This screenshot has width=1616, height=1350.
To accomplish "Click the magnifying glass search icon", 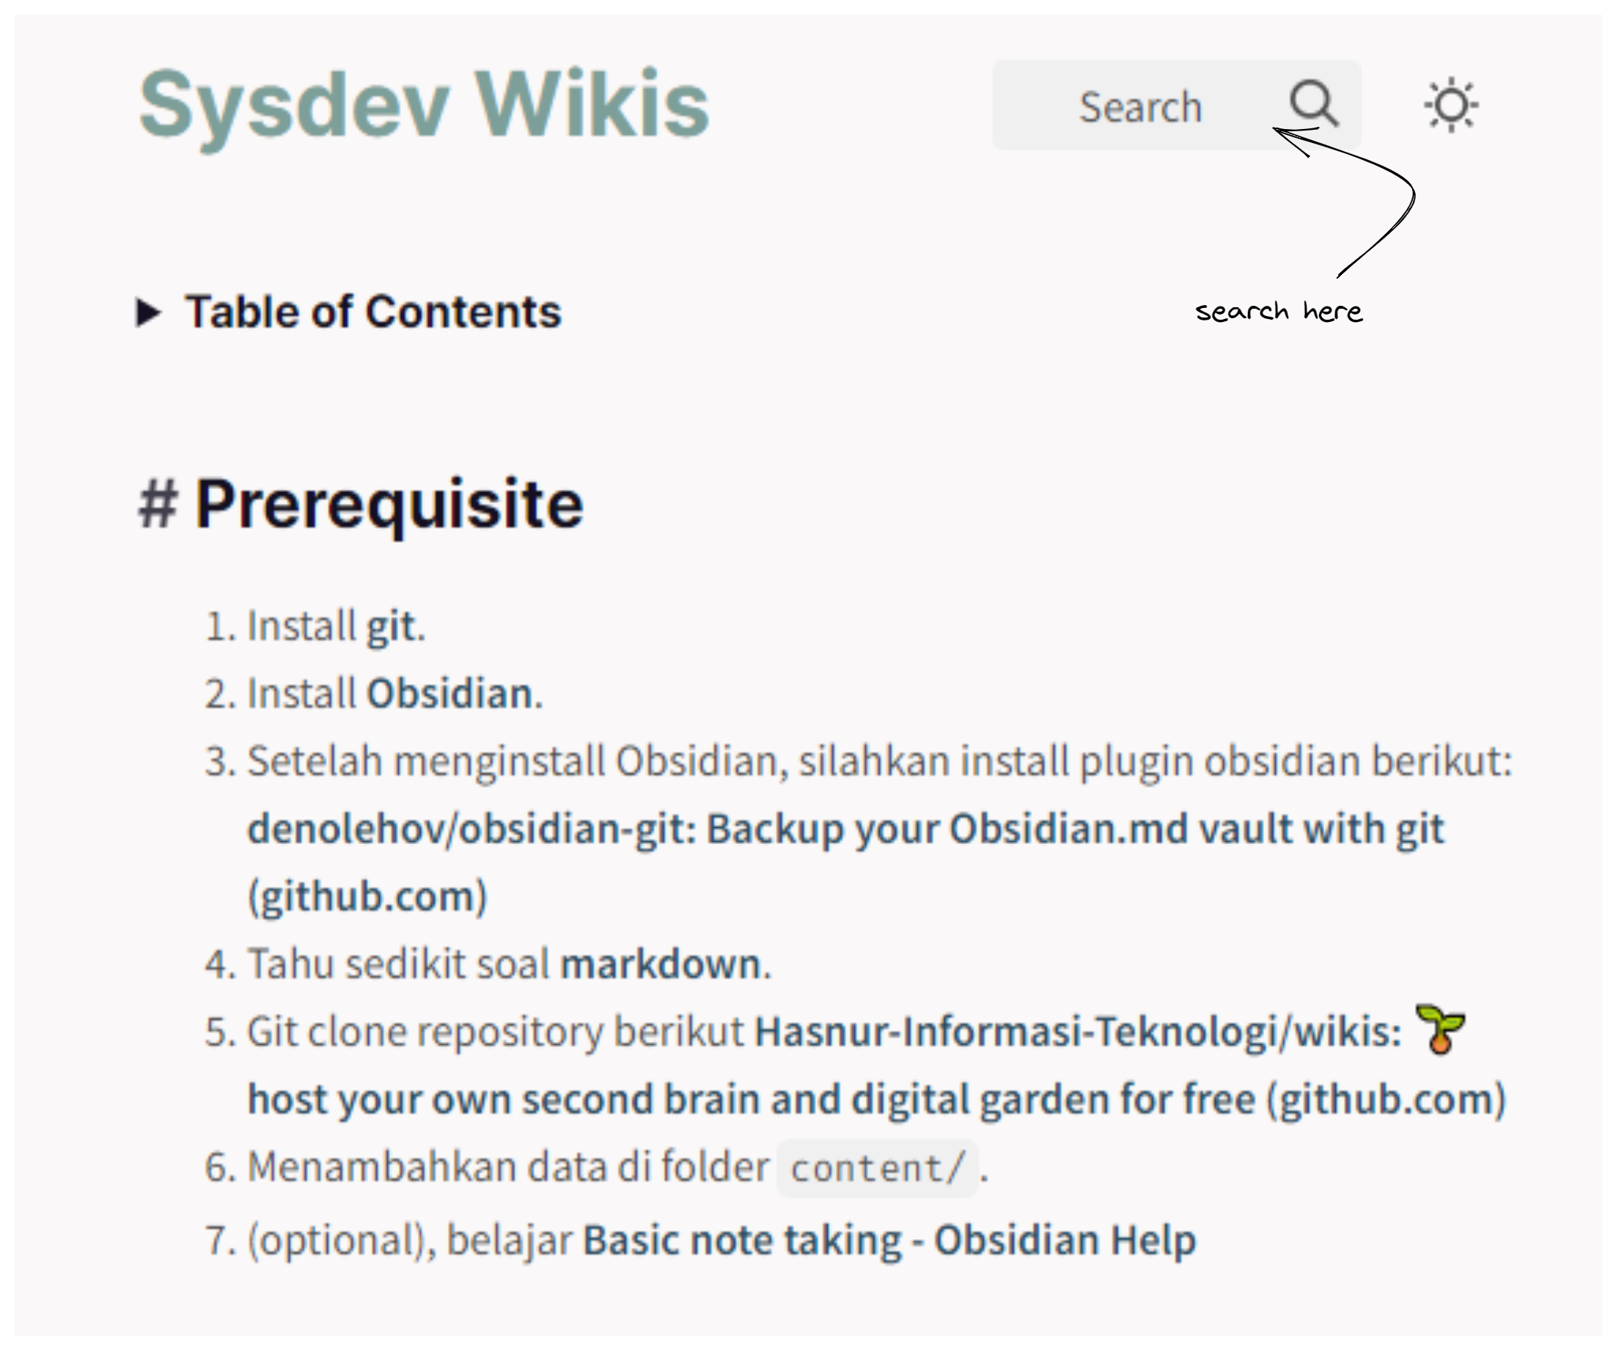I will (1314, 103).
